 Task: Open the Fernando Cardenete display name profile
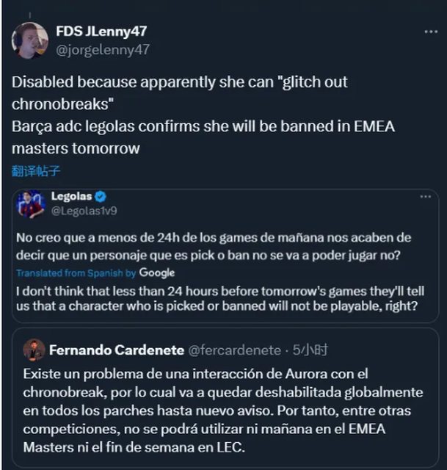pos(115,350)
